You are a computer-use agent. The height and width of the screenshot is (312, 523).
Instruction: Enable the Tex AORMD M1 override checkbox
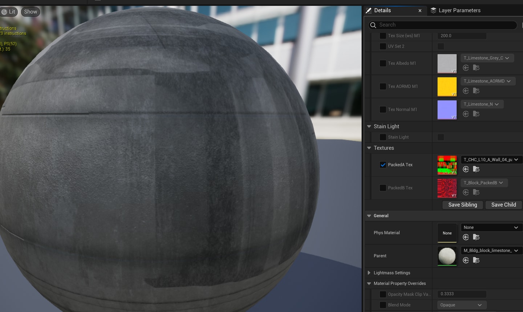(383, 86)
